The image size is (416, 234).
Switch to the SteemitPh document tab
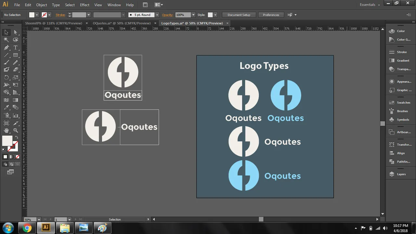54,23
